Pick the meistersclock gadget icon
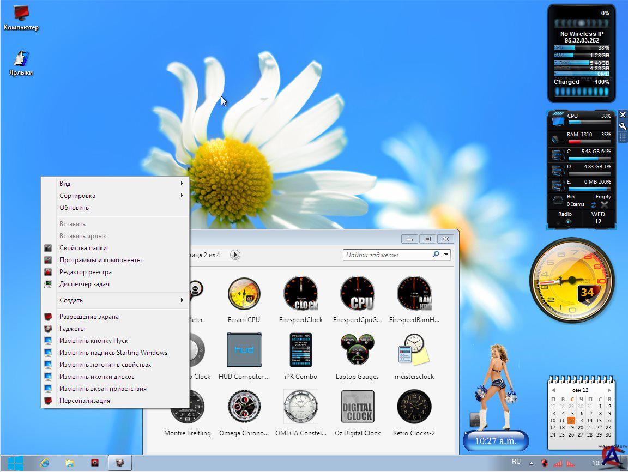The height and width of the screenshot is (472, 628). click(414, 350)
